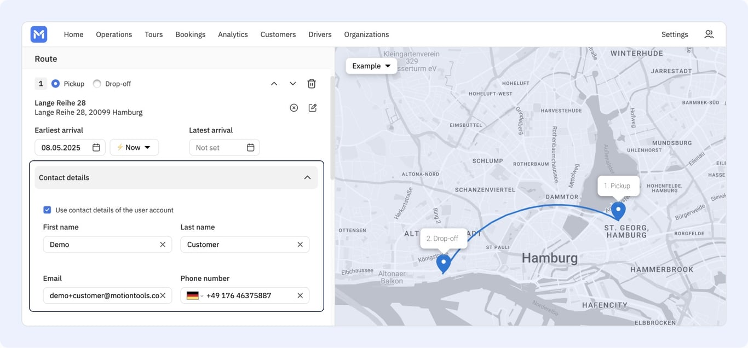Open the Now time dropdown
748x348 pixels.
point(134,148)
